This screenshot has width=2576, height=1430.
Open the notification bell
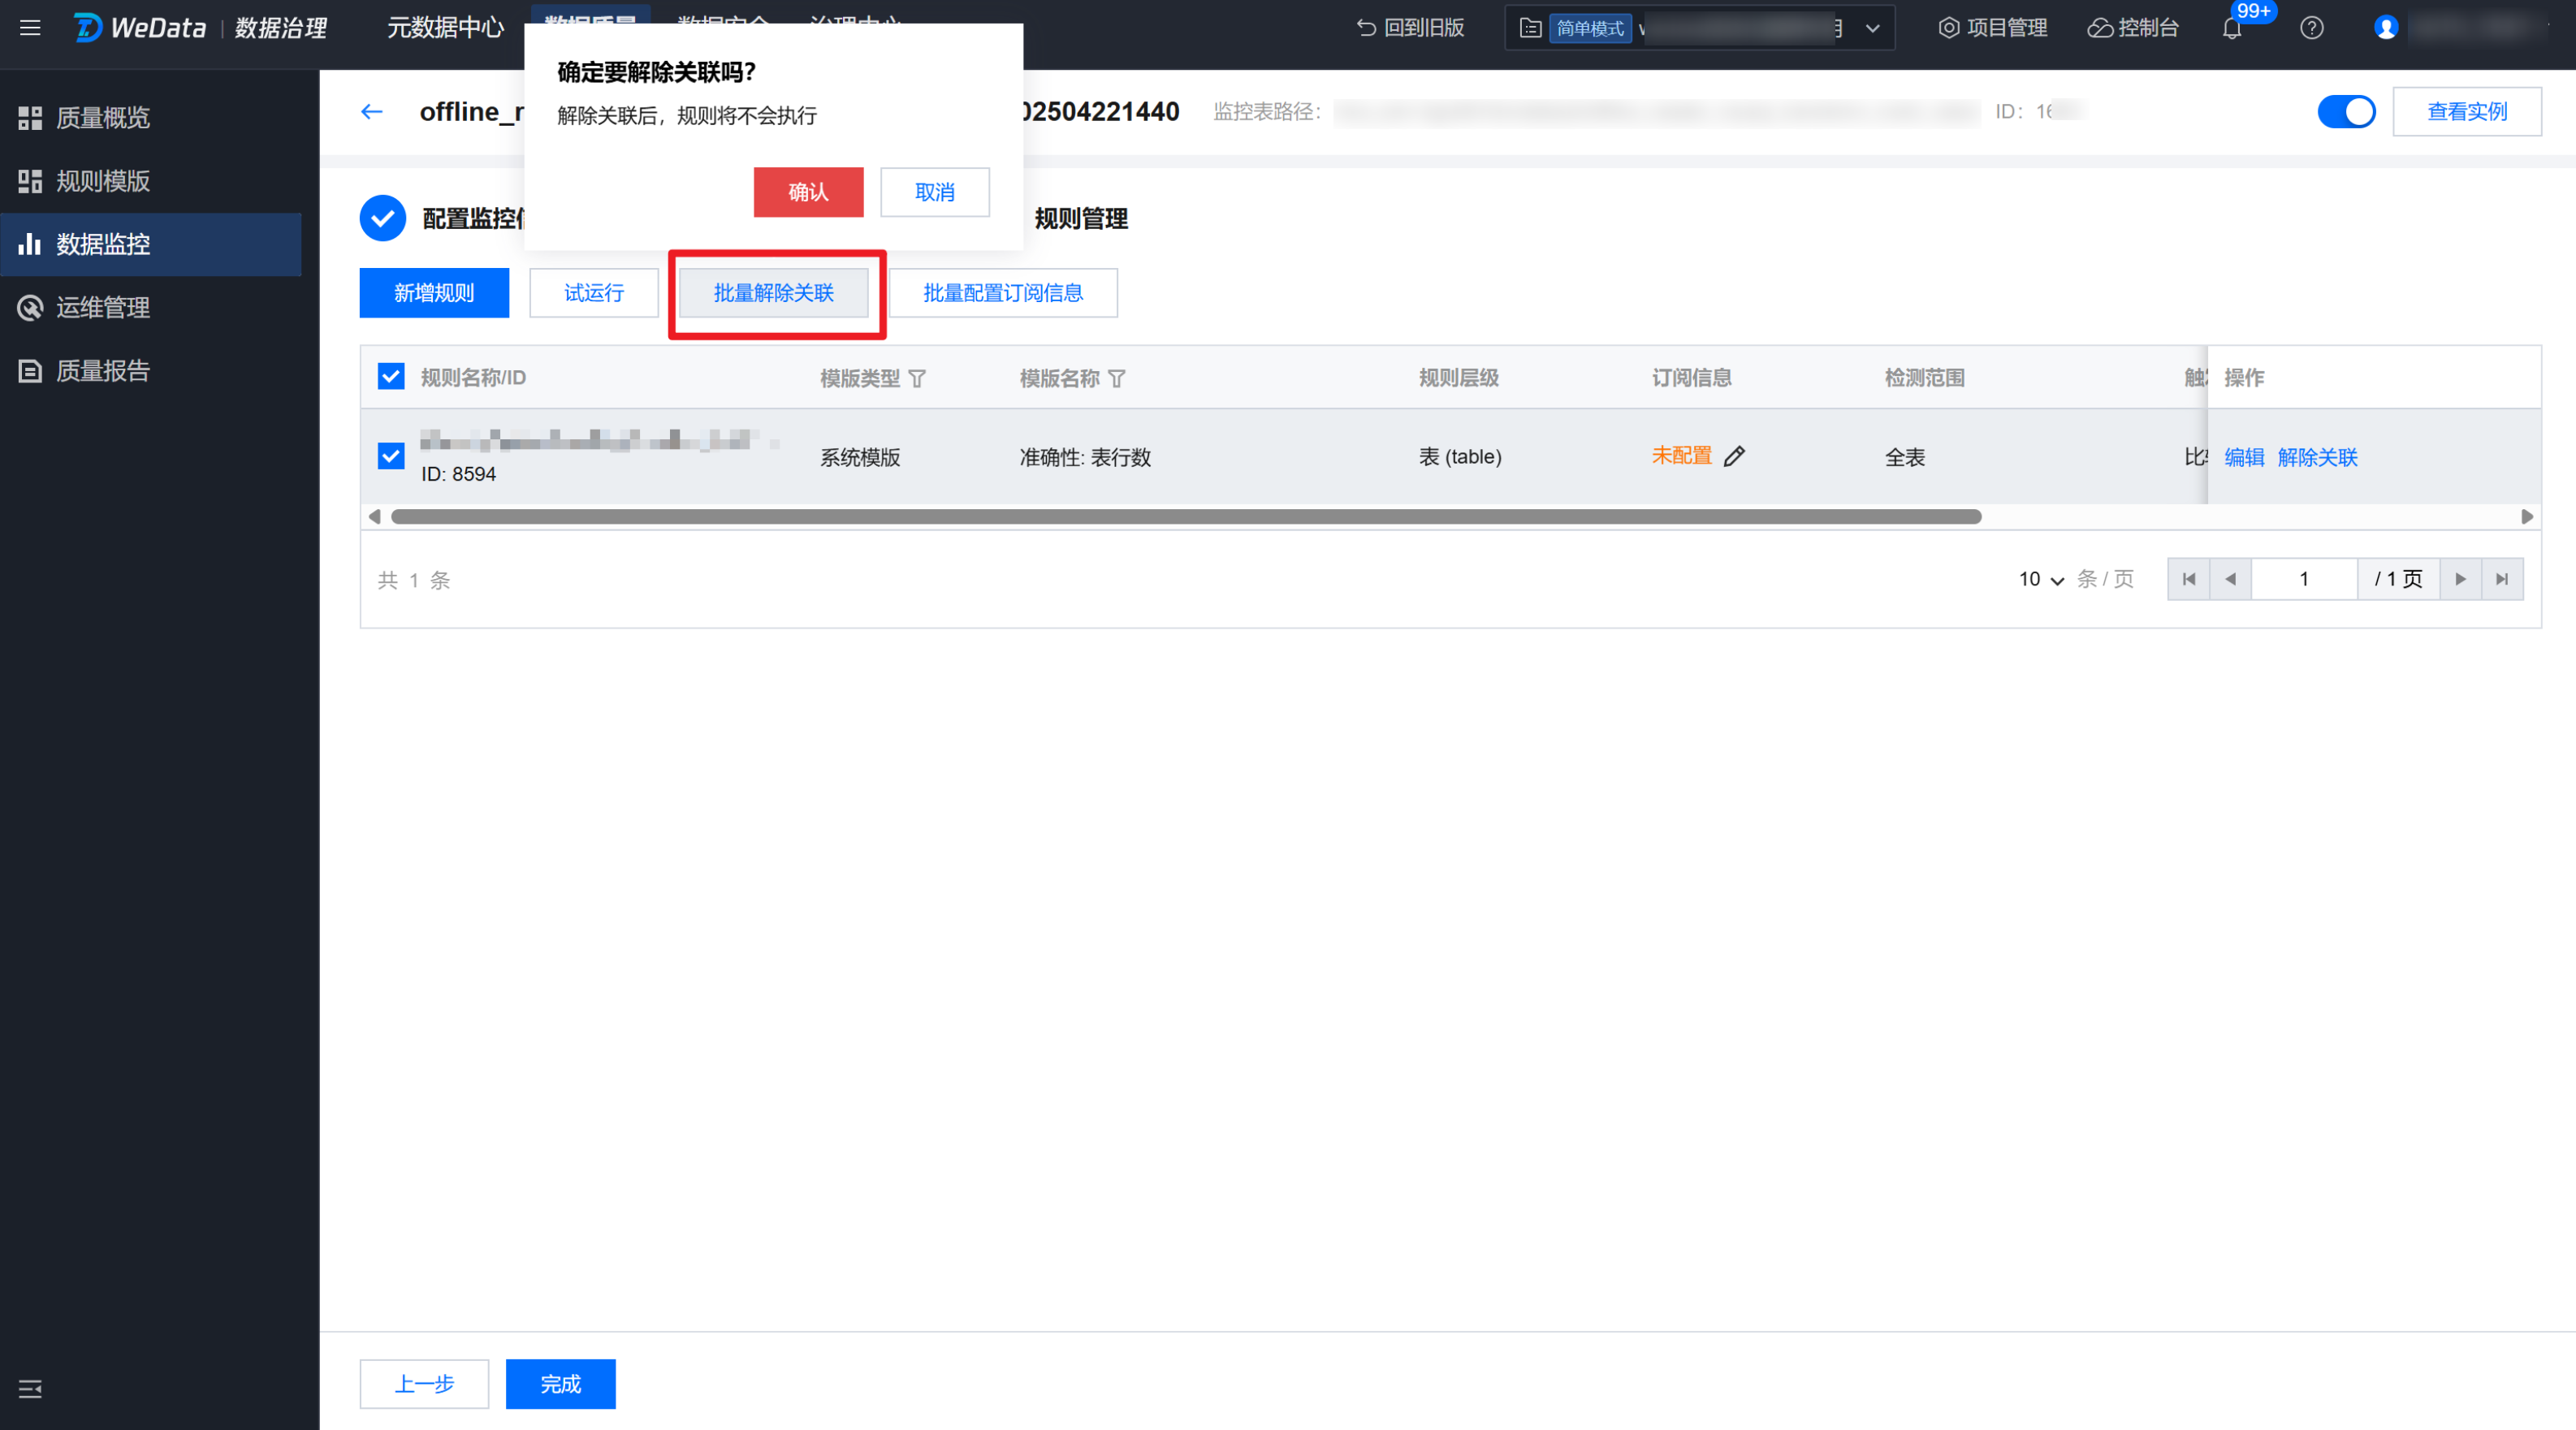2232,28
